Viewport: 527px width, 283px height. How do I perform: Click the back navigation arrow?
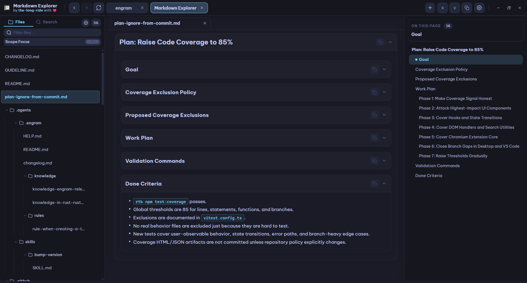click(74, 8)
